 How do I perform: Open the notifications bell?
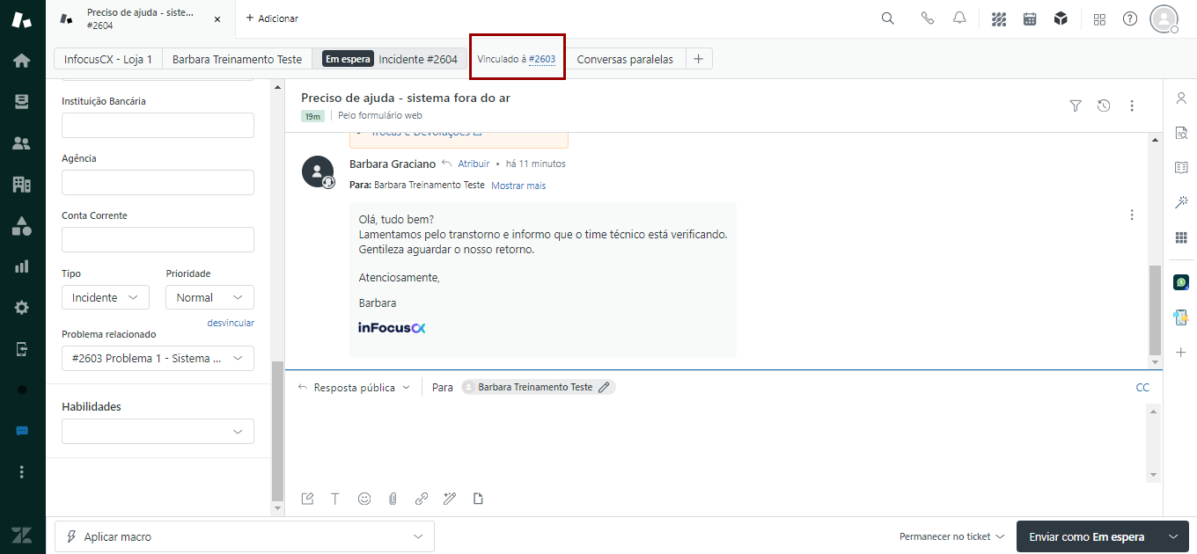click(x=959, y=18)
